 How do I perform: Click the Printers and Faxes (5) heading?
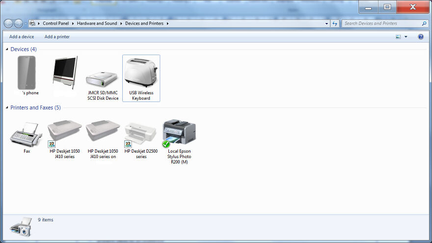click(x=35, y=108)
